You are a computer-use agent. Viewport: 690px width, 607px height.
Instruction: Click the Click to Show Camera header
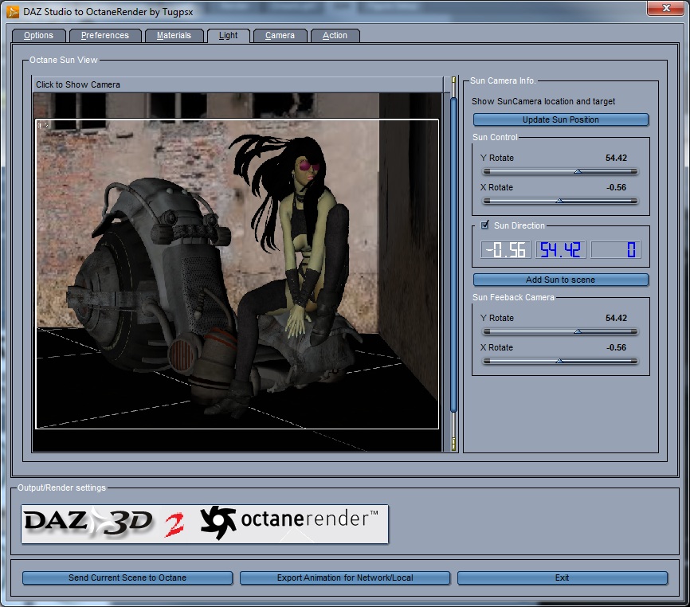pos(237,84)
